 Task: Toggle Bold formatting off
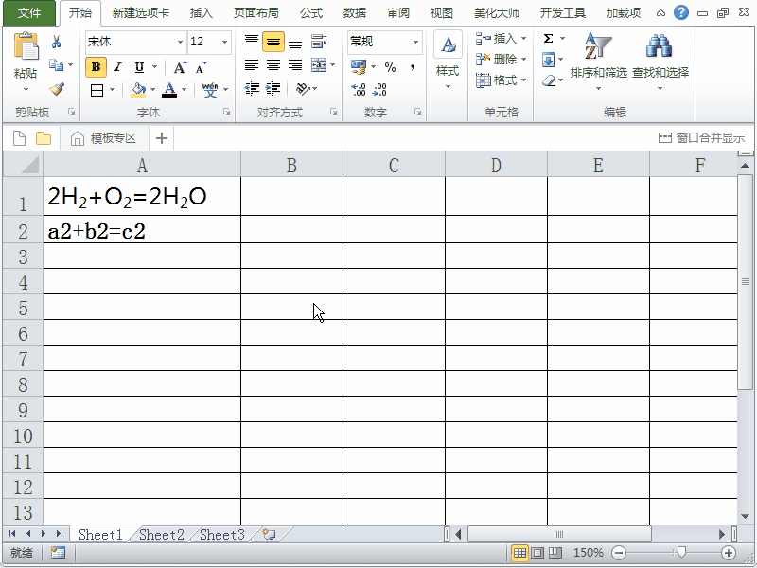[x=96, y=67]
